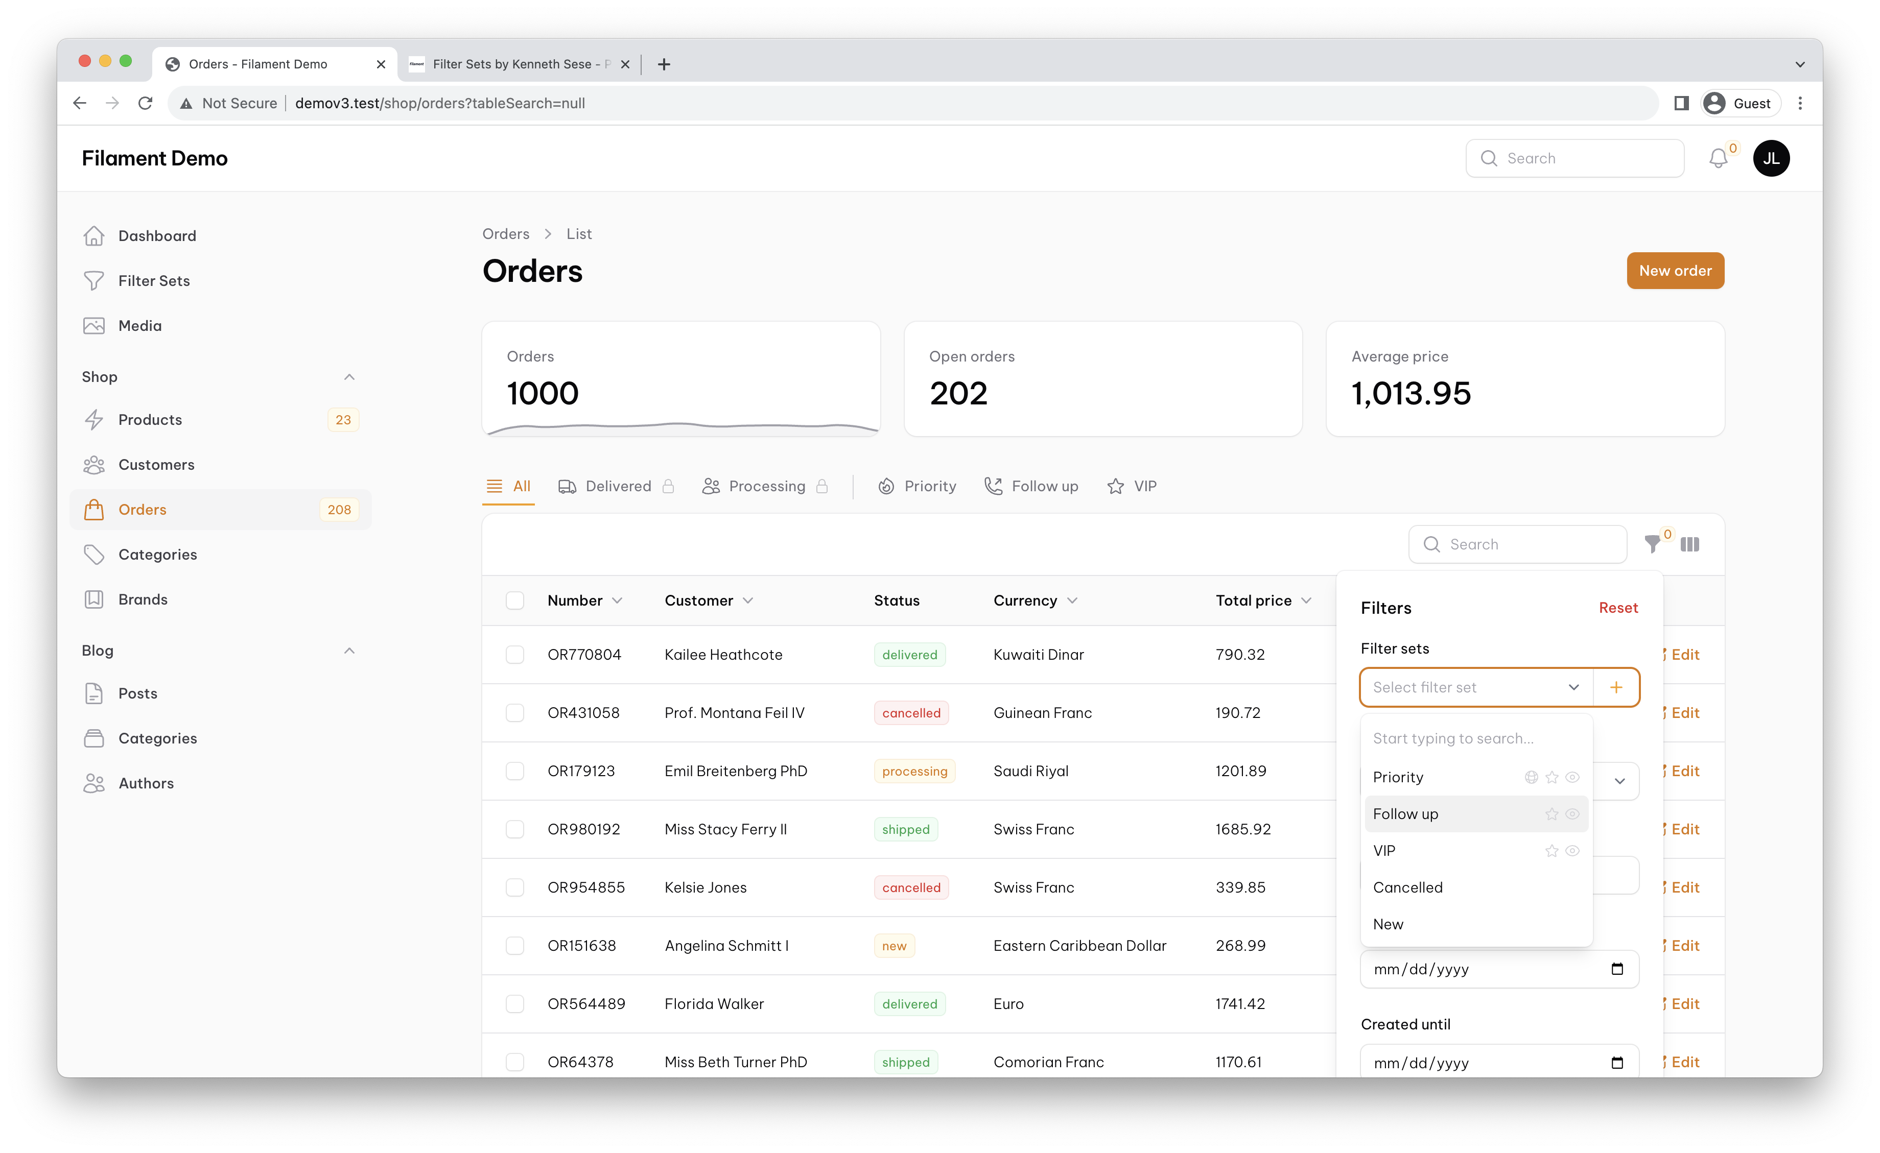Image resolution: width=1880 pixels, height=1153 pixels.
Task: Toggle visibility of VIP filter set with the eye icon
Action: click(1572, 850)
